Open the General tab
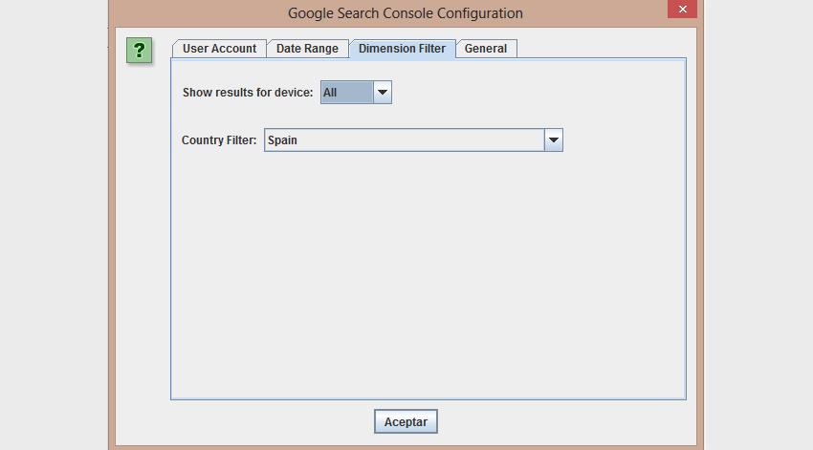 [x=486, y=49]
